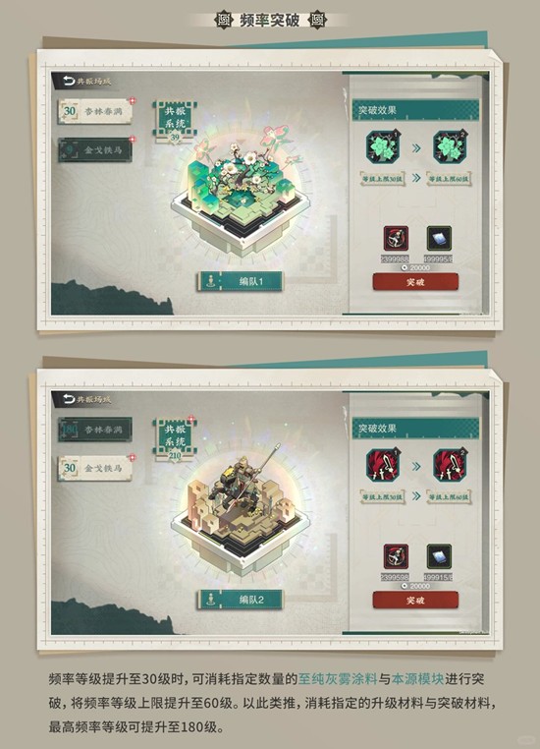Viewport: 540px width, 749px height.
Task: Open the 共振系统 badge showing level 210
Action: click(x=175, y=439)
